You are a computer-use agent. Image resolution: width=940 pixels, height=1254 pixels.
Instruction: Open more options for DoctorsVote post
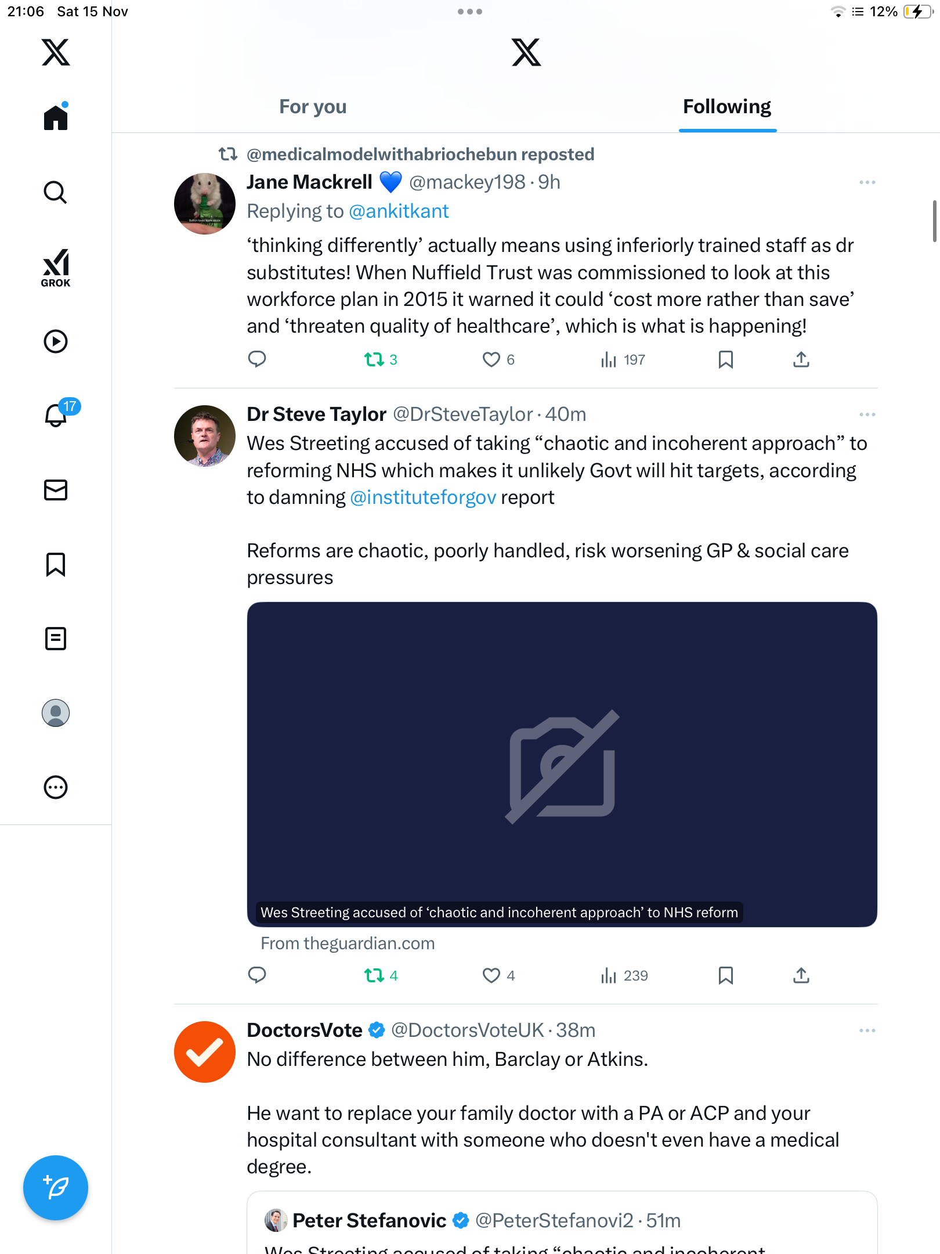pyautogui.click(x=867, y=1030)
